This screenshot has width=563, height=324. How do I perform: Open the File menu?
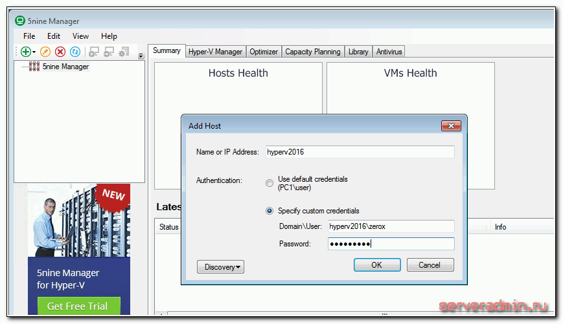(x=29, y=36)
